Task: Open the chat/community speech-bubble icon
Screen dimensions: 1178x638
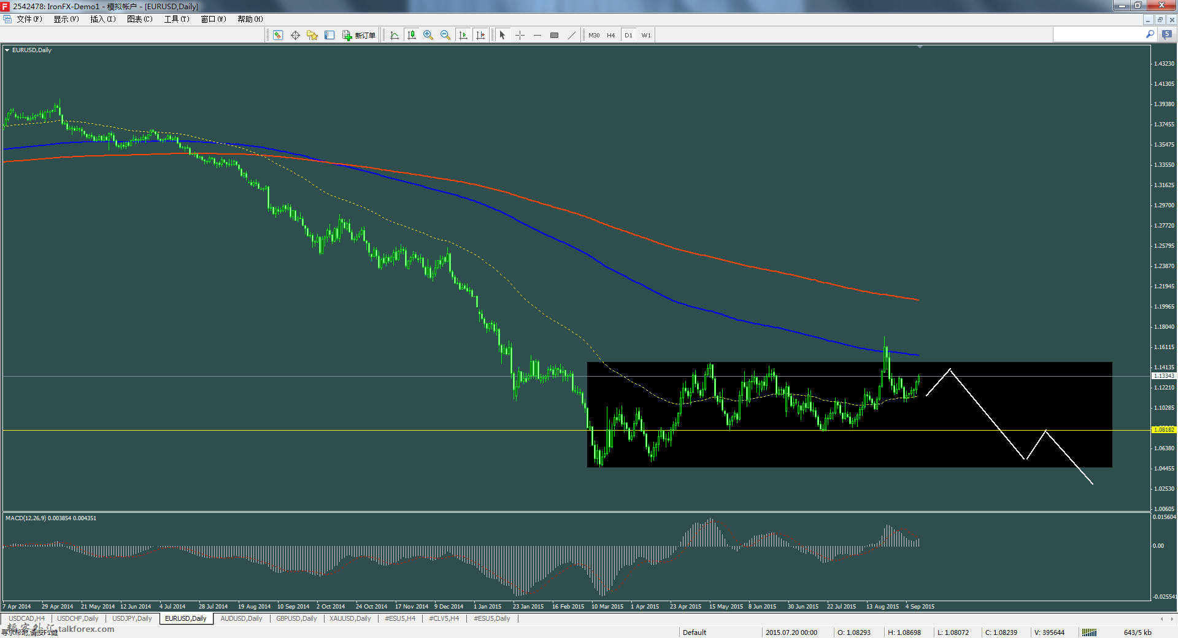Action: coord(1167,35)
